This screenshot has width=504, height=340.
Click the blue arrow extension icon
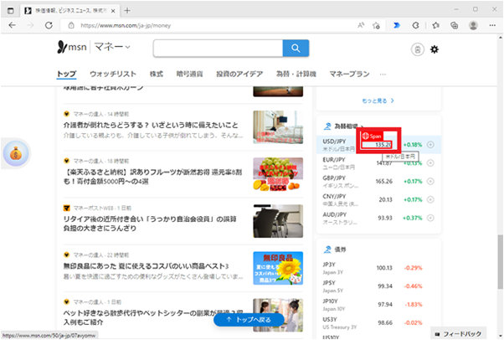click(397, 25)
